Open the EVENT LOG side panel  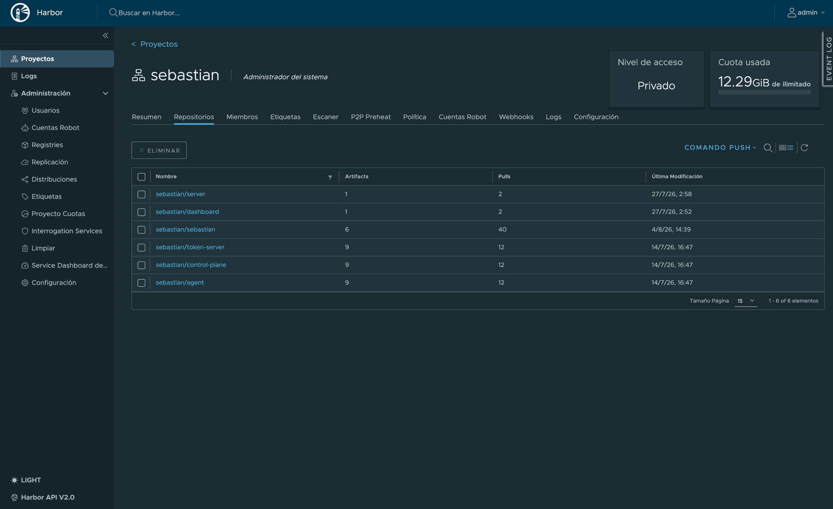pos(828,59)
